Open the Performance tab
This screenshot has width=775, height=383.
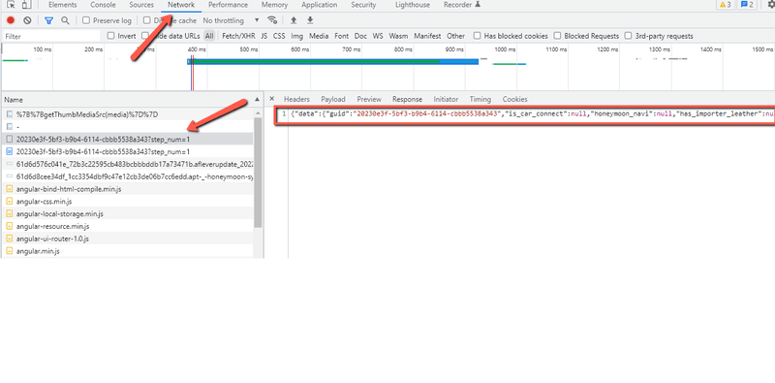(x=228, y=5)
